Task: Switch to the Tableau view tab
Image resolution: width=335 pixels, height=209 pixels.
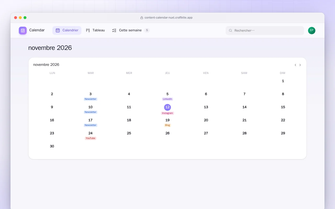Action: click(x=95, y=30)
